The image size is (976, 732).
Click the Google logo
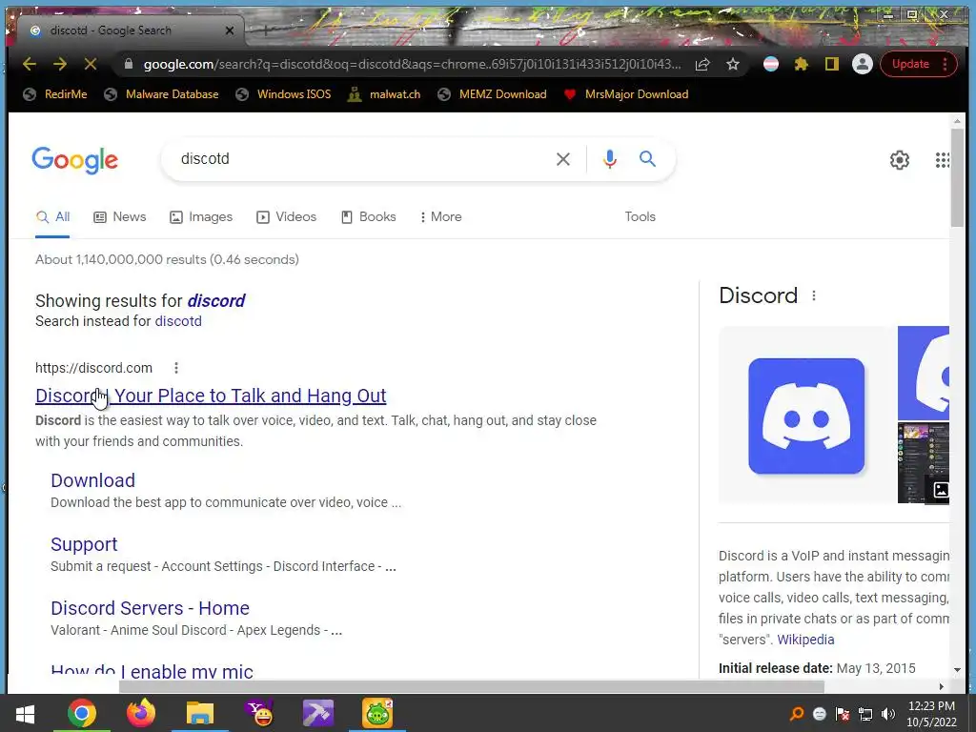click(x=74, y=160)
